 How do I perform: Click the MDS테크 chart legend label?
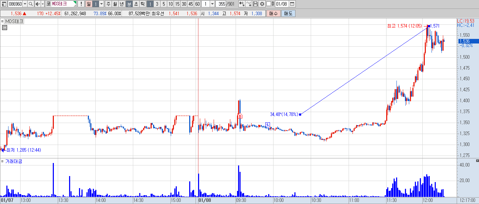[x=14, y=21]
